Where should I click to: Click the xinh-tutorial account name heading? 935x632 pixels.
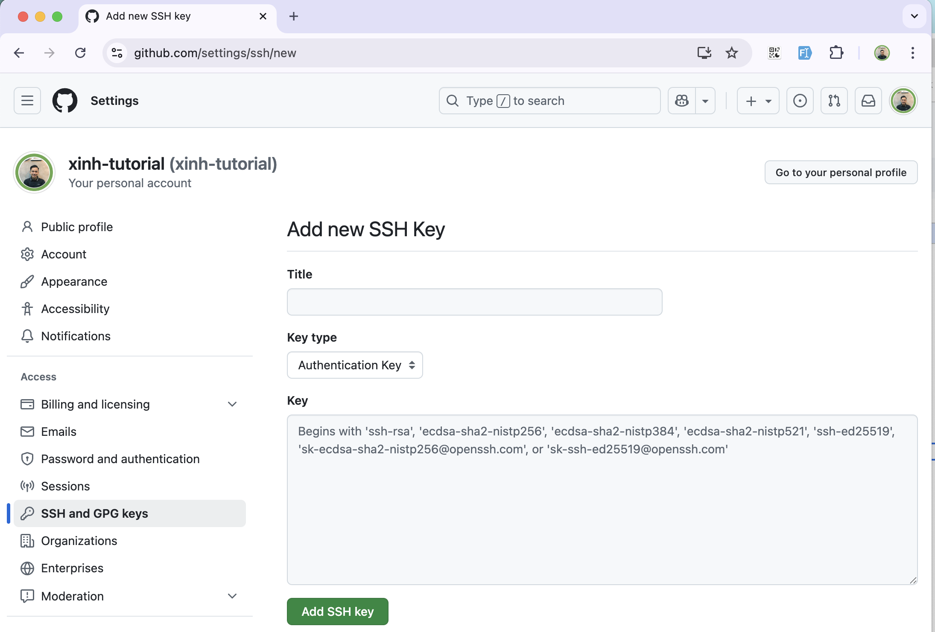coord(173,164)
